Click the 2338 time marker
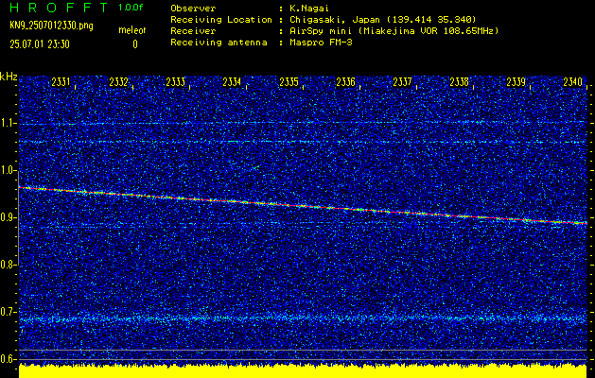 click(459, 82)
